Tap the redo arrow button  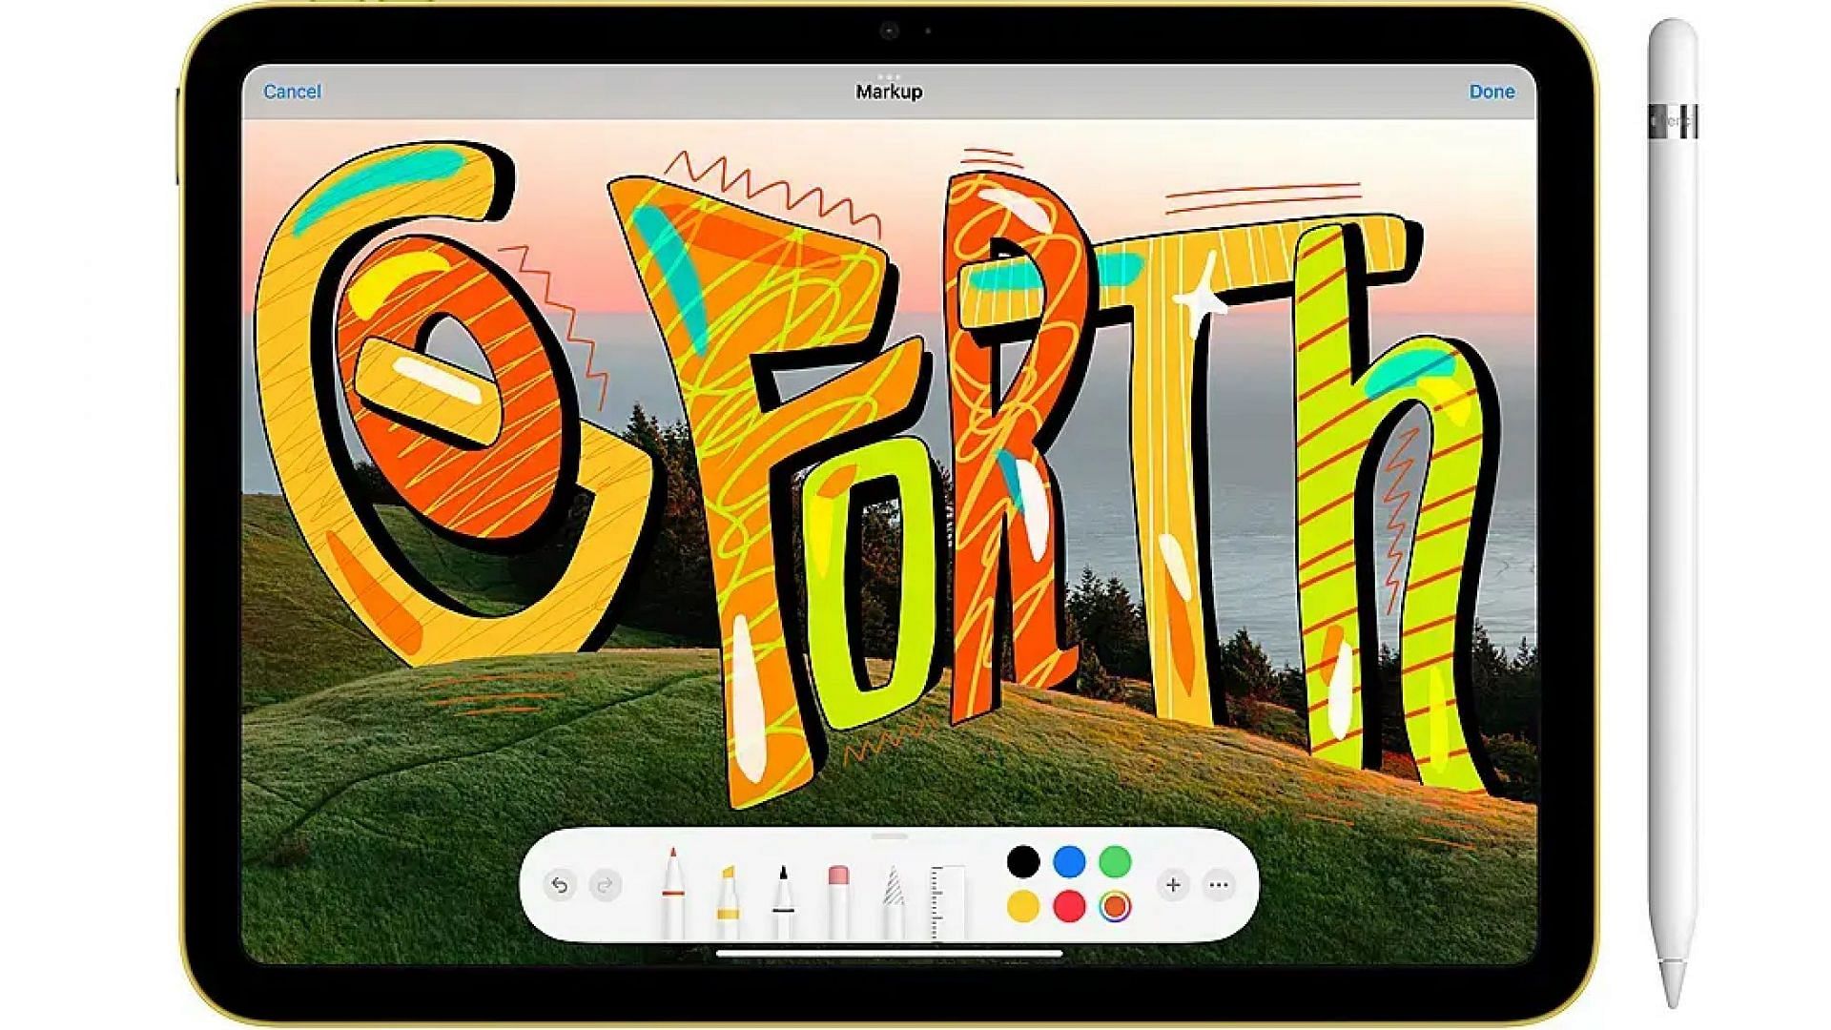coord(605,886)
